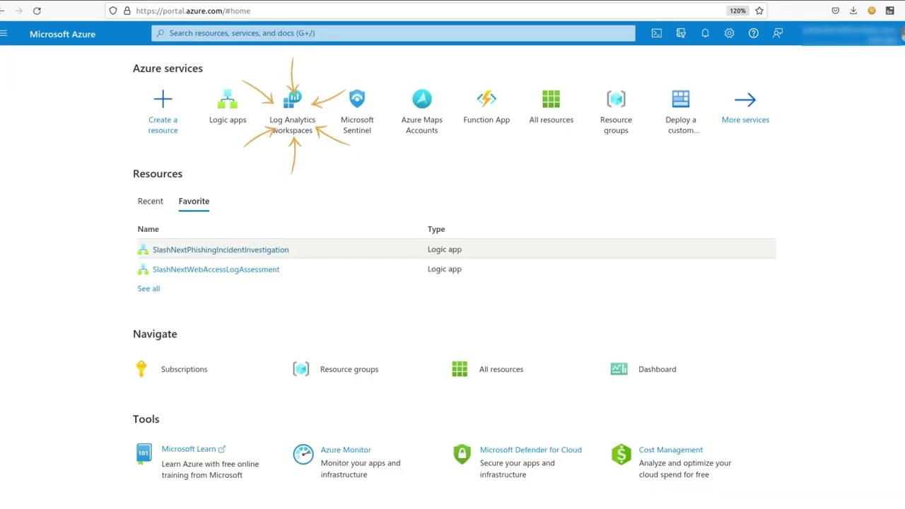This screenshot has height=509, width=905.
Task: Click the 120% zoom indicator in address bar
Action: pos(737,11)
